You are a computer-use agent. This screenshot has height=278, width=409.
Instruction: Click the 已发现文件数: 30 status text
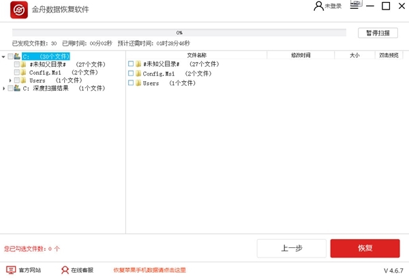coord(35,44)
